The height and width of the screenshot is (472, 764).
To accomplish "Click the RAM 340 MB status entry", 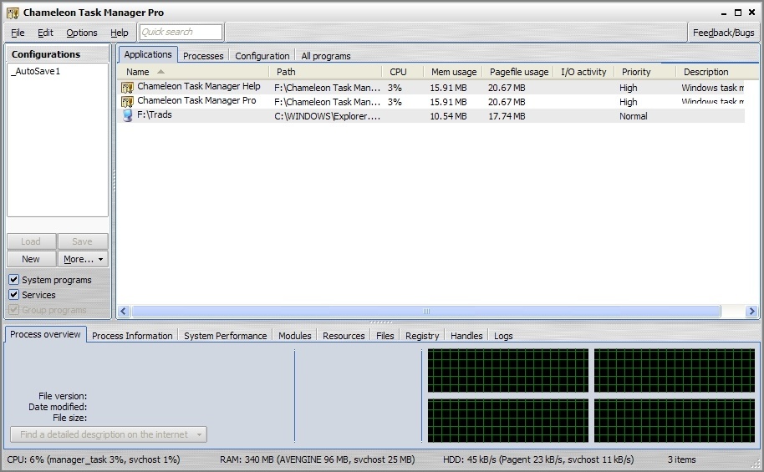I will point(317,459).
